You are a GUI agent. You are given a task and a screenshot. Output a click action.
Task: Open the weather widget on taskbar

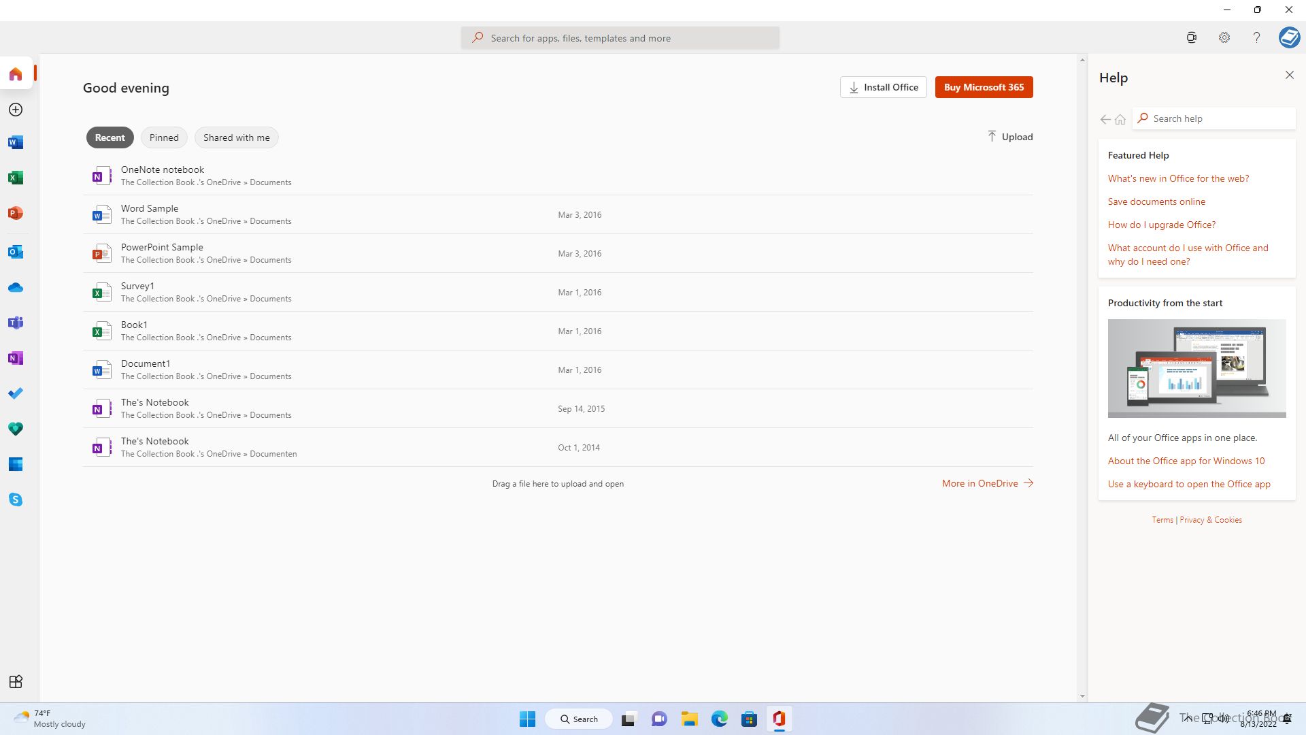coord(50,719)
